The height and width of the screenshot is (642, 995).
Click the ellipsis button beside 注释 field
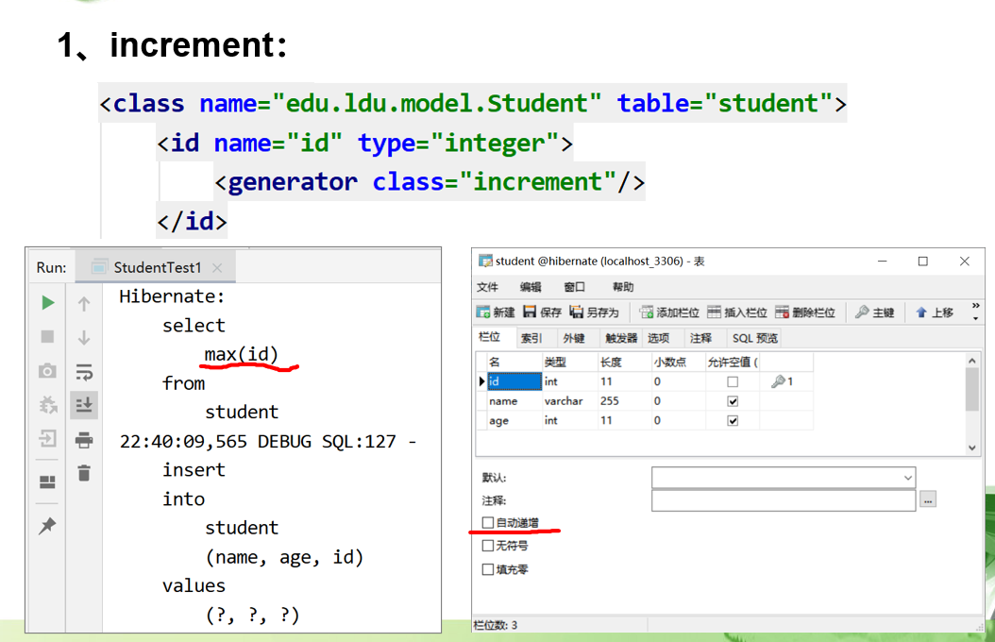click(x=928, y=499)
